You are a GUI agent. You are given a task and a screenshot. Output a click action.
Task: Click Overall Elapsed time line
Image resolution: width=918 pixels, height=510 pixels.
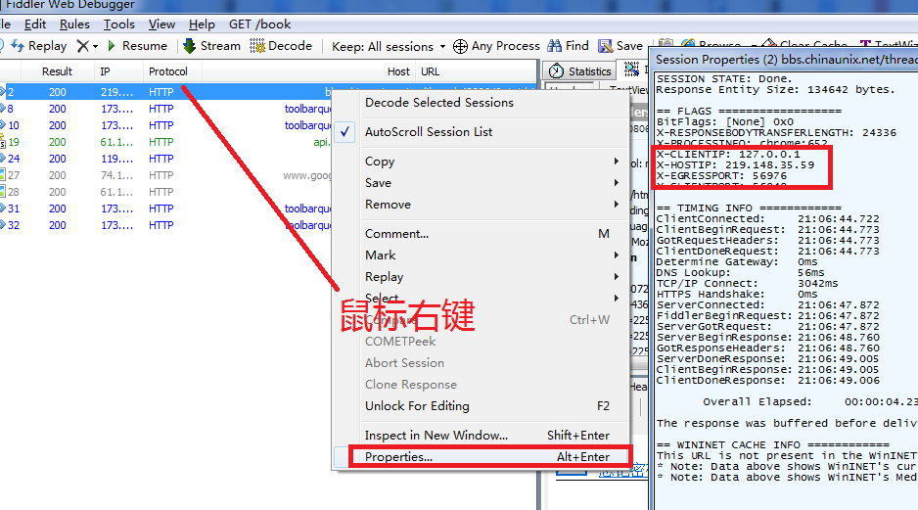[810, 401]
